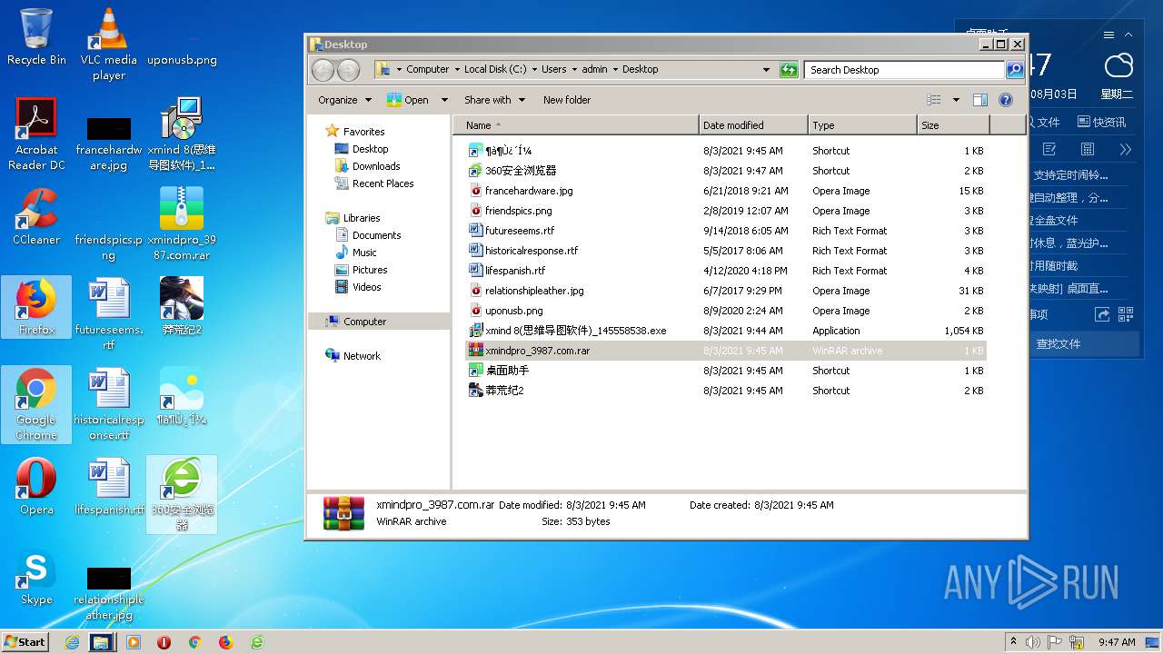Select Acrobat Reader DC desktop shortcut
This screenshot has height=654, width=1163.
pyautogui.click(x=36, y=134)
